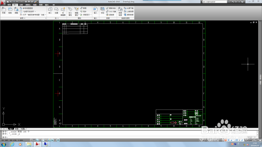Toggle Dynamic input in status bar

pyautogui.click(x=52, y=140)
